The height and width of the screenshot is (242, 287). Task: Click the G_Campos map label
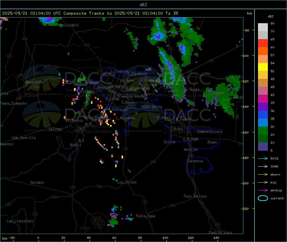(217, 93)
